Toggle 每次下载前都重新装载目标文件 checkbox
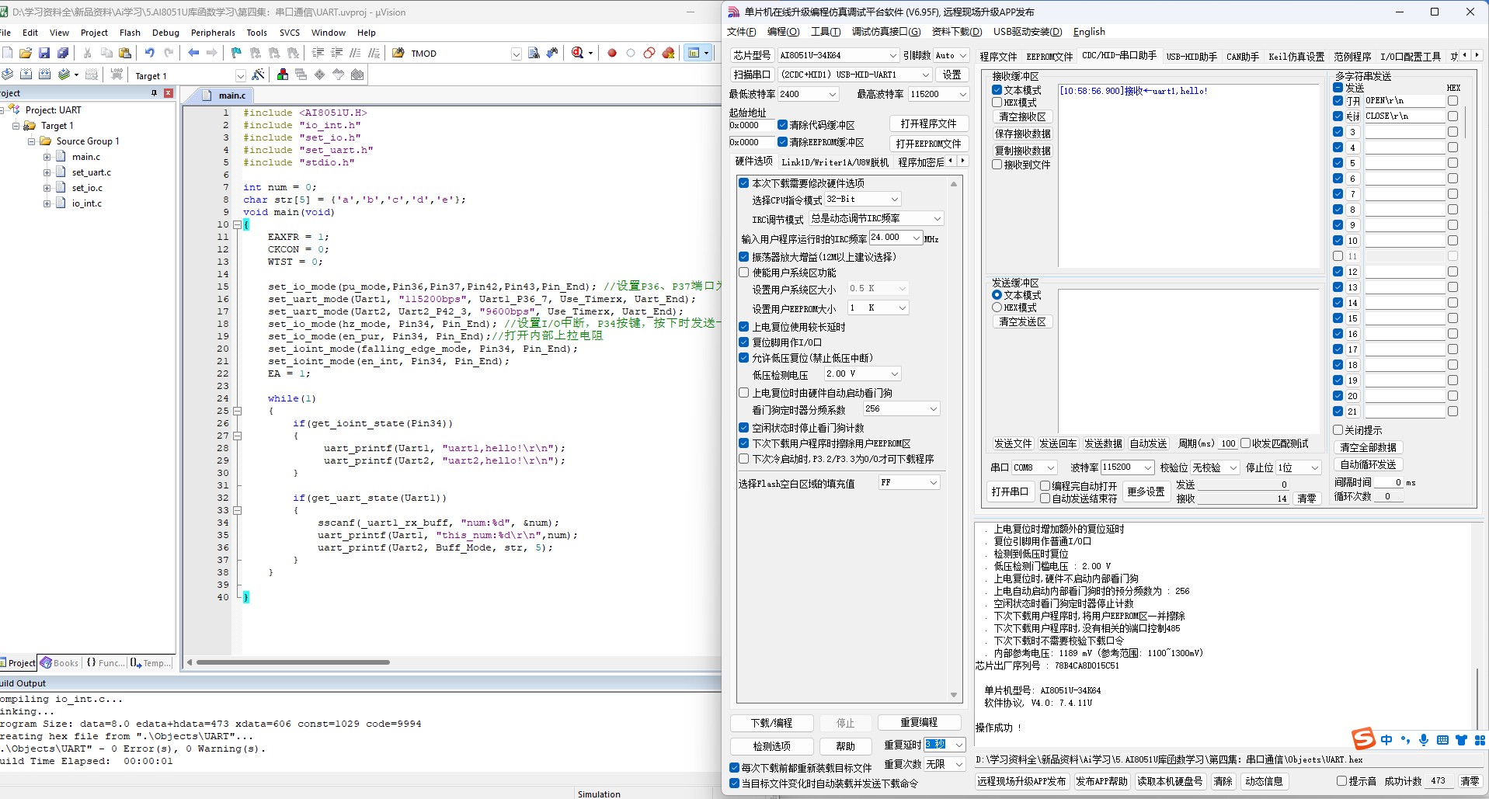Screen dimensions: 1489x799 click(735, 767)
